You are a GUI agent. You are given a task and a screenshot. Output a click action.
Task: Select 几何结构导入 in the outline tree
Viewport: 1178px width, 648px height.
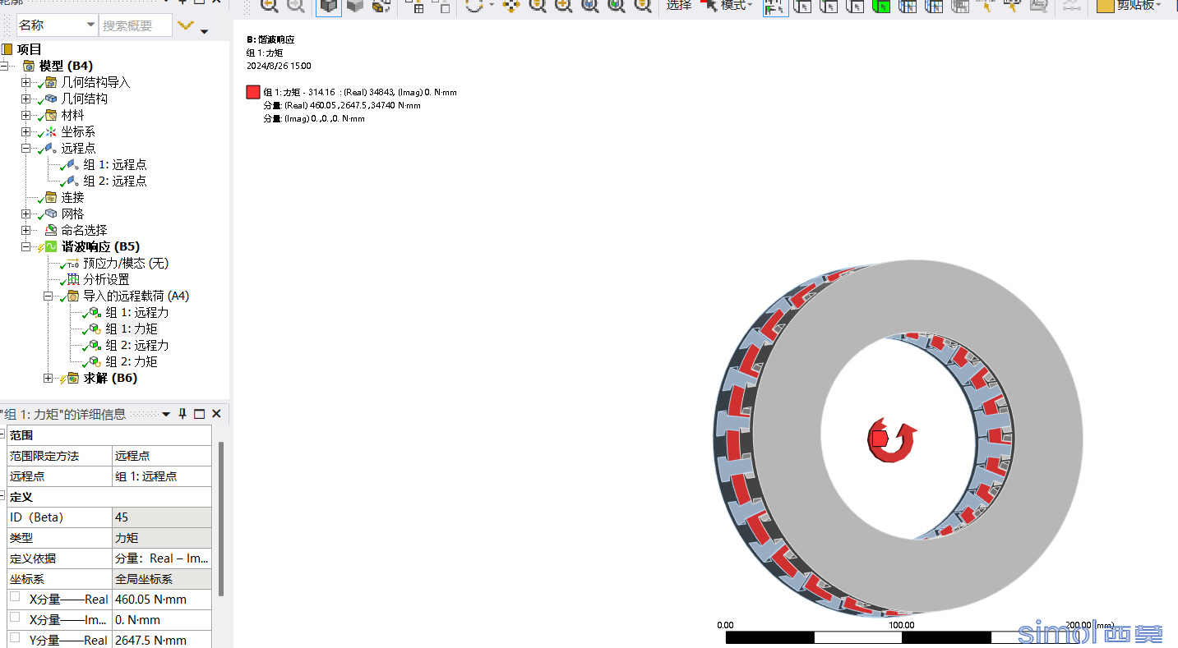(95, 82)
